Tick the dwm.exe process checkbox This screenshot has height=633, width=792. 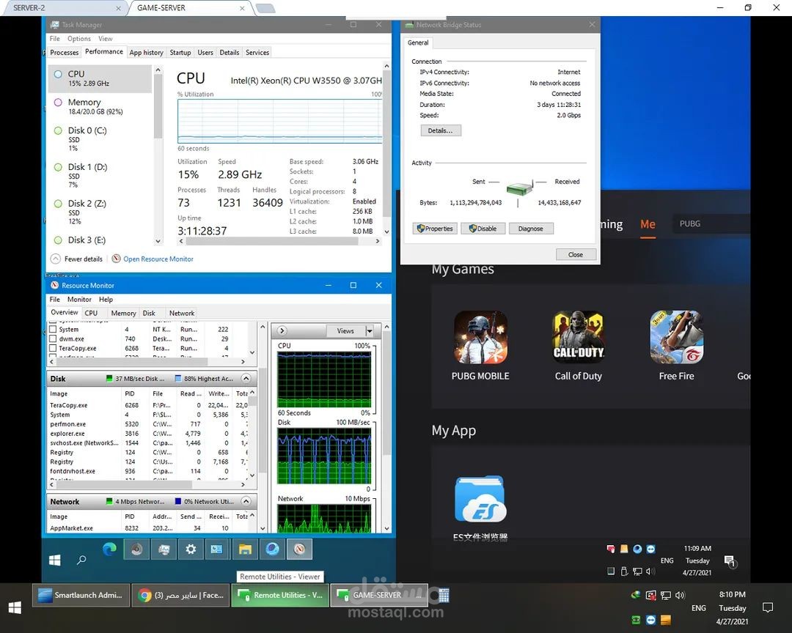pyautogui.click(x=53, y=338)
